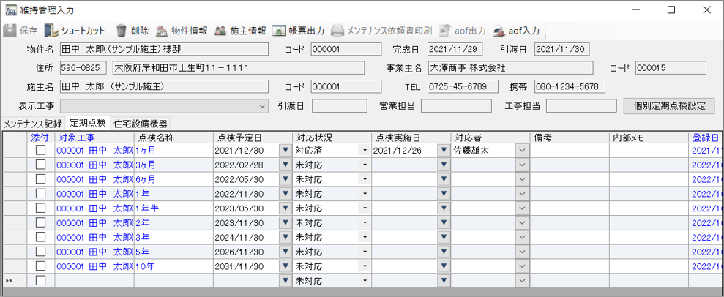
Task: Switch to 住宅設備機器 tab
Action: 141,123
